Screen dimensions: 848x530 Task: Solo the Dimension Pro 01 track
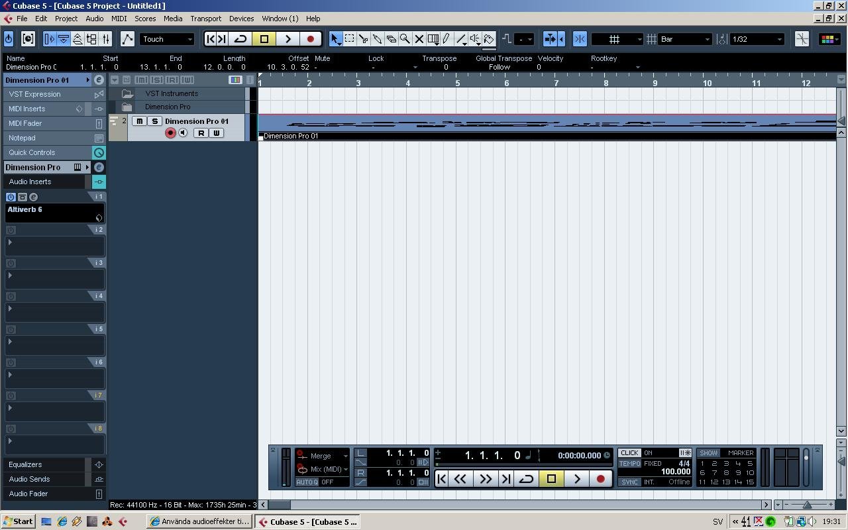pos(154,121)
